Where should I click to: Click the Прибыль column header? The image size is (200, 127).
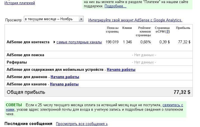pyautogui.click(x=183, y=28)
